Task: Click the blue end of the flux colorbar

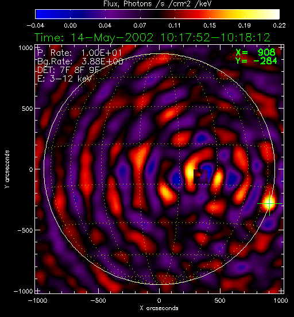Action: pyautogui.click(x=41, y=14)
